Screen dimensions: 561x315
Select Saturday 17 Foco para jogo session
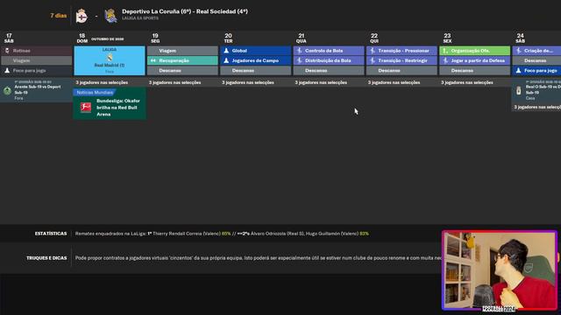point(36,71)
